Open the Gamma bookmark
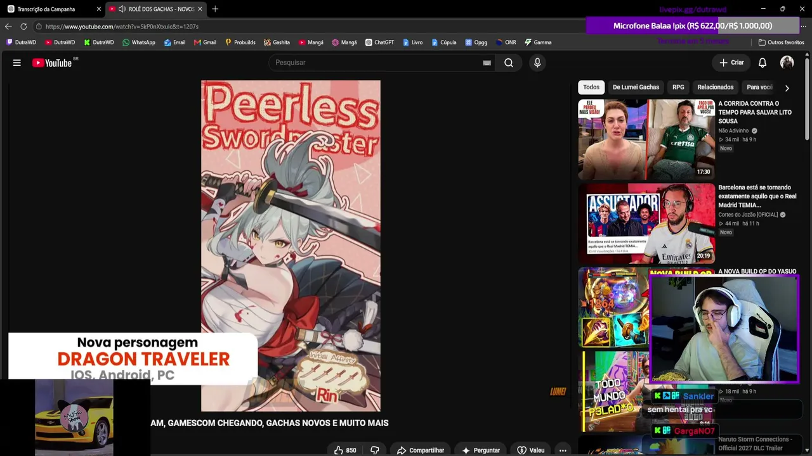 [x=538, y=42]
